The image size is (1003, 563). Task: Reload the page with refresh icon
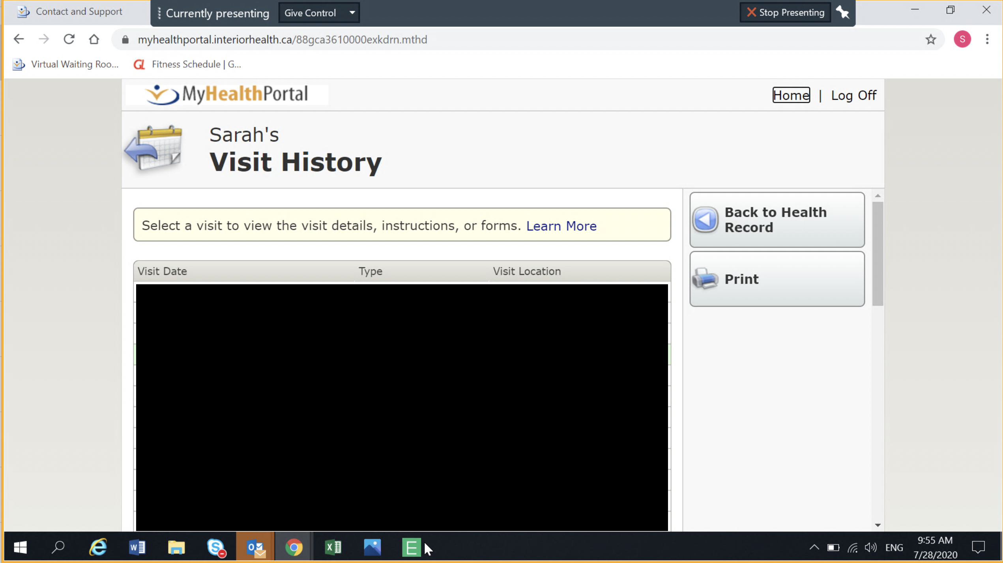coord(69,39)
